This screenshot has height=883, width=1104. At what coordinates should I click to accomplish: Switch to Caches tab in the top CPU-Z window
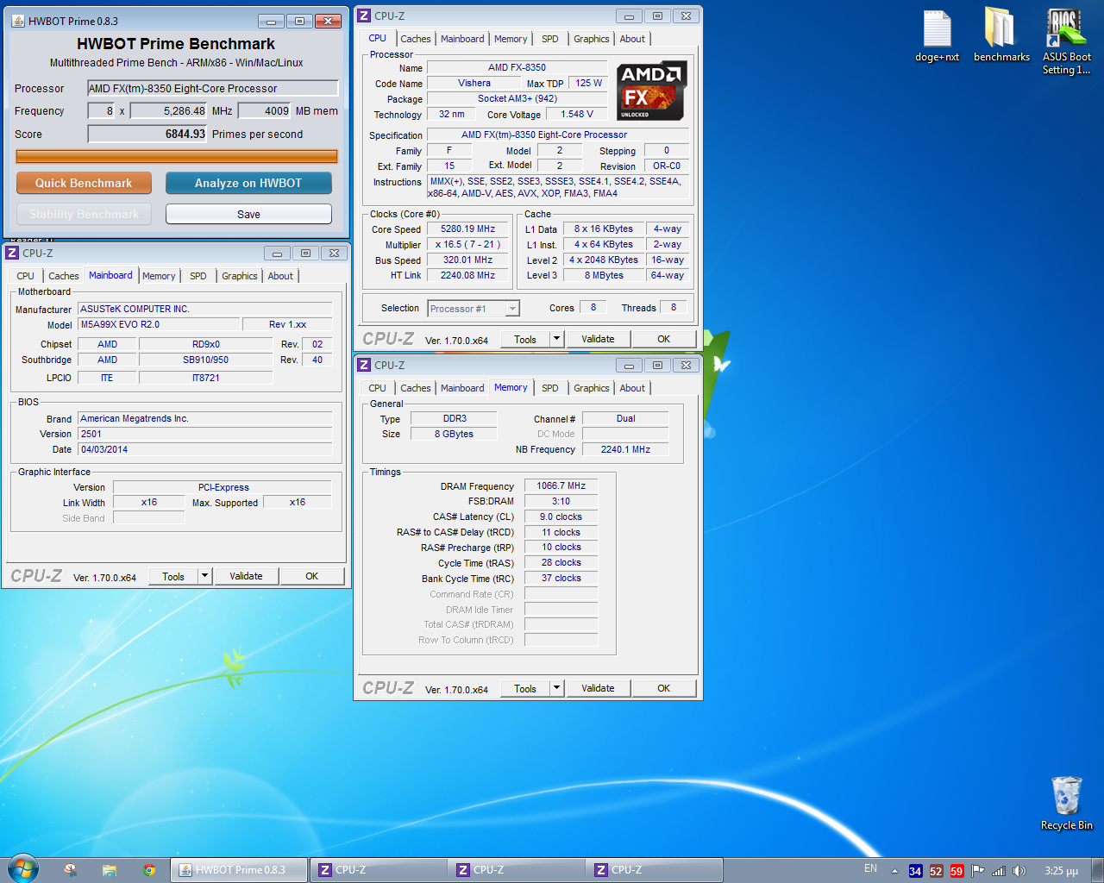(415, 39)
